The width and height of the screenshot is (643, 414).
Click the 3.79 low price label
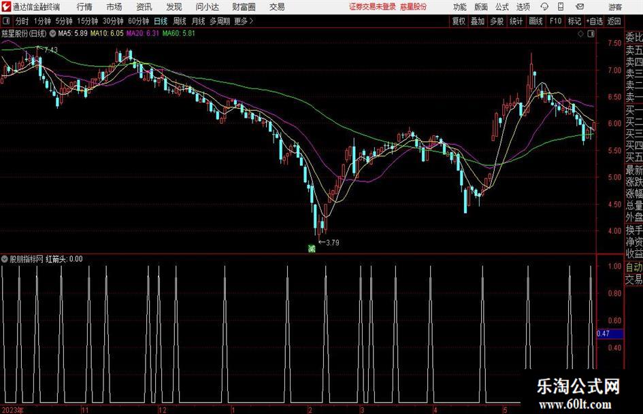[333, 243]
